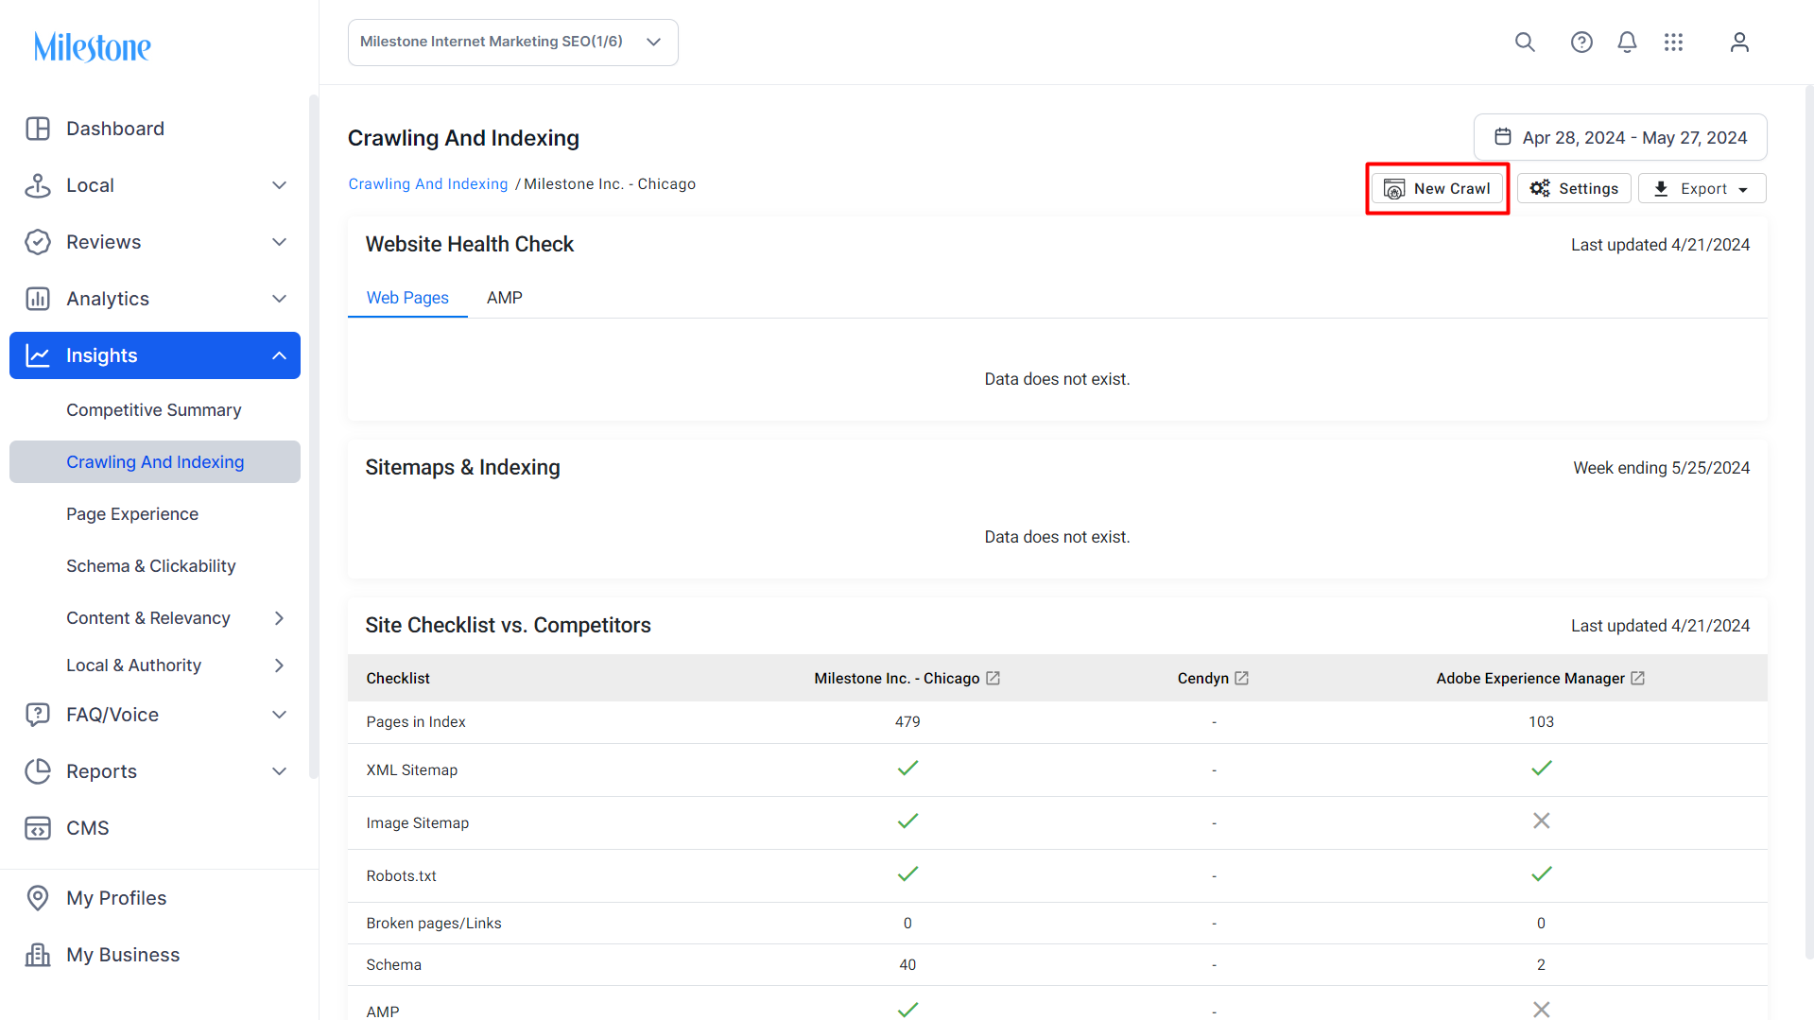Open Schema & Clickability in sidebar
The height and width of the screenshot is (1020, 1814).
[x=151, y=566]
